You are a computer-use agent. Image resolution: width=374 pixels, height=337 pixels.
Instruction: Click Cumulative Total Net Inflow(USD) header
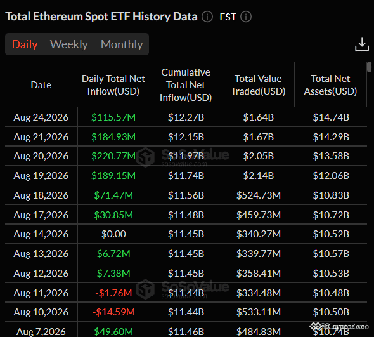[x=186, y=85]
